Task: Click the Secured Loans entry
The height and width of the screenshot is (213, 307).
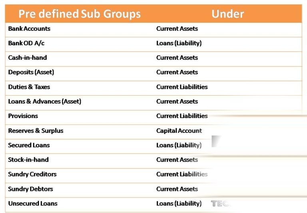Action: pyautogui.click(x=29, y=145)
